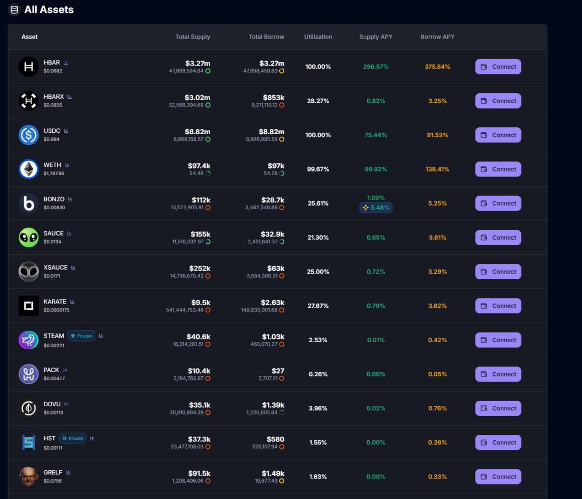Click the All Assets heading

point(49,10)
